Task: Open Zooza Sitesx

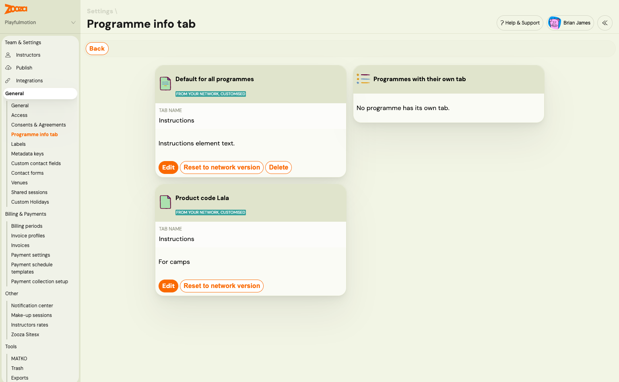Action: tap(25, 335)
